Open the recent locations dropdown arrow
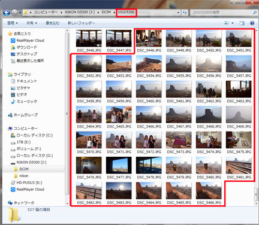The image size is (259, 225). tap(20, 13)
